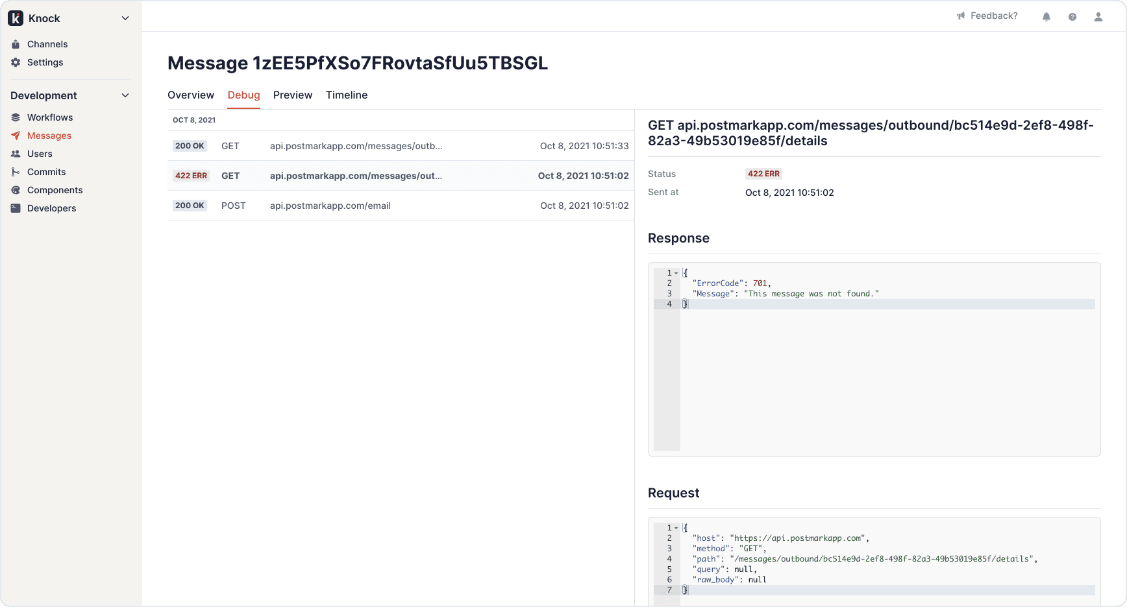Switch to the Timeline tab

pyautogui.click(x=346, y=95)
